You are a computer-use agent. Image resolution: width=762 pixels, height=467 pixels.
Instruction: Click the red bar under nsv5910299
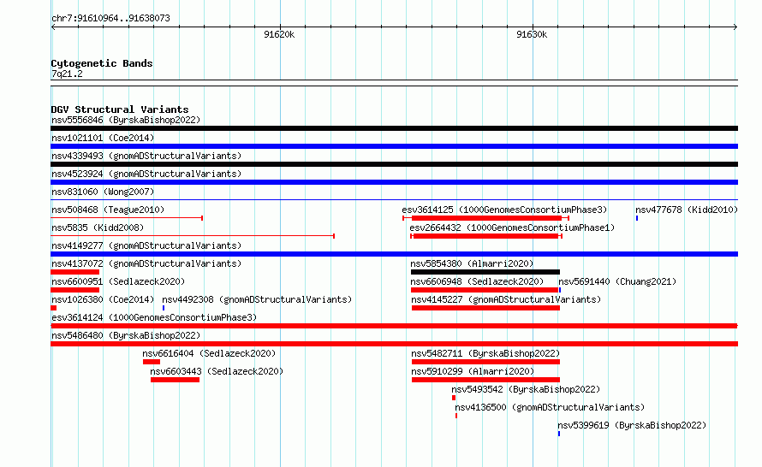pyautogui.click(x=486, y=380)
